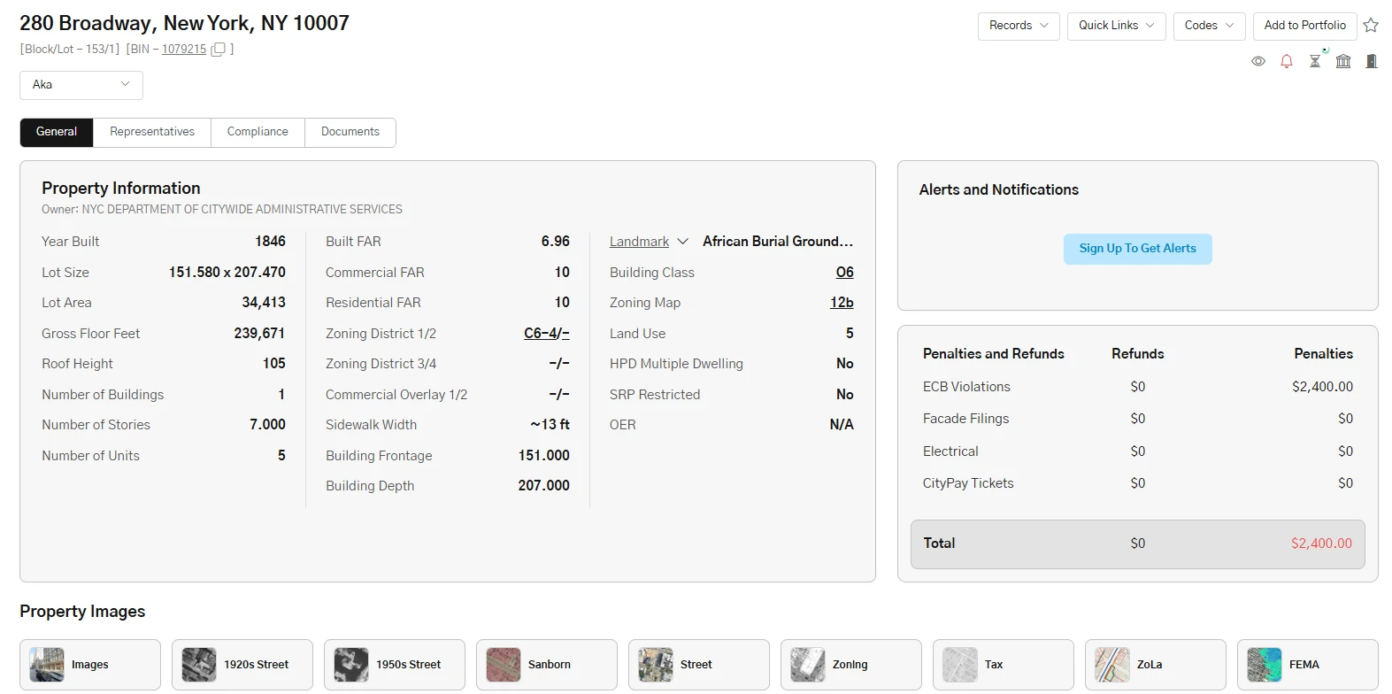Open the Sanborn map

click(547, 665)
